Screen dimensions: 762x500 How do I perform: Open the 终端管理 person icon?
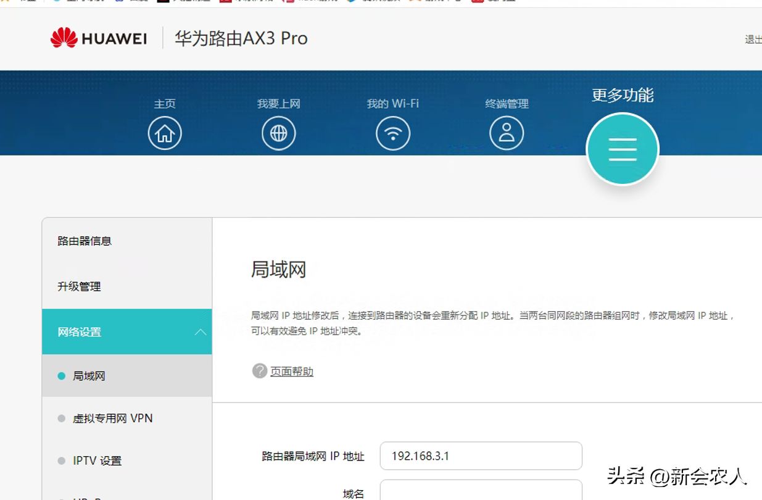[507, 133]
